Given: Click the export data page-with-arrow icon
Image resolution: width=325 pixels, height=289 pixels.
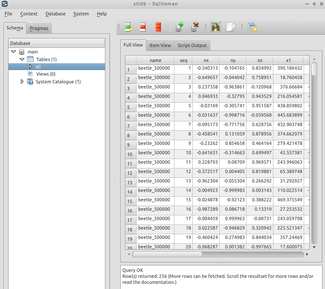Looking at the screenshot, I should [231, 27].
